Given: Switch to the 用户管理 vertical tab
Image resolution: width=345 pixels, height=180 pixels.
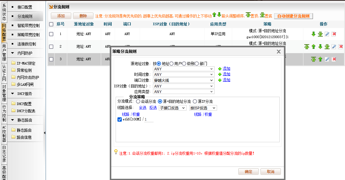Looking at the screenshot, I should point(4,53).
